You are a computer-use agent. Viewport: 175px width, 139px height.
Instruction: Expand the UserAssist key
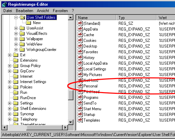click(x=16, y=28)
